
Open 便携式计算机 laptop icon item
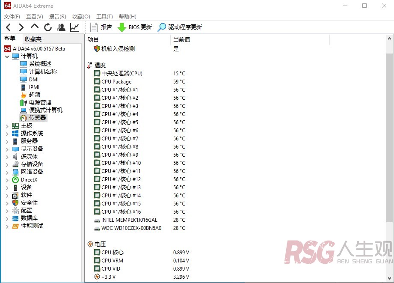click(x=24, y=110)
